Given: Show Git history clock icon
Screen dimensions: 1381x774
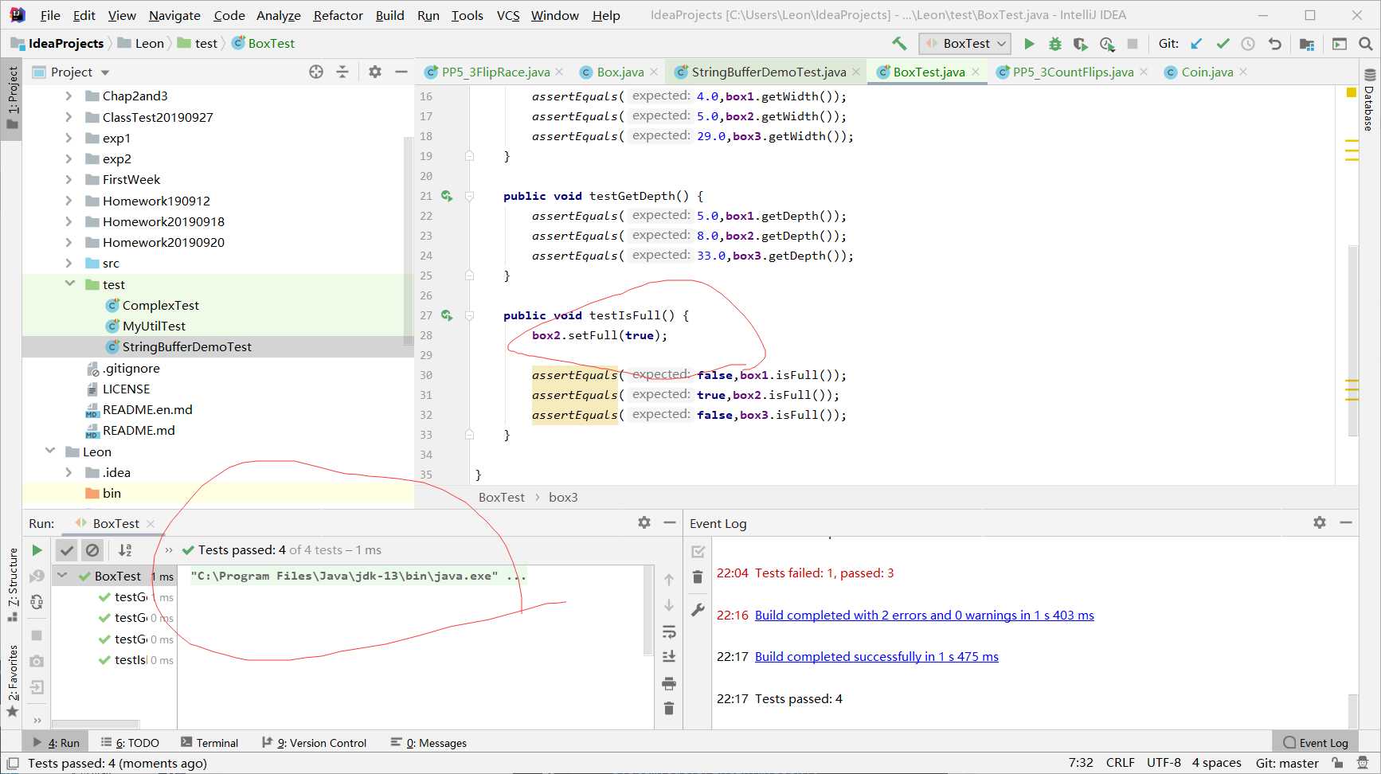Looking at the screenshot, I should (1248, 44).
